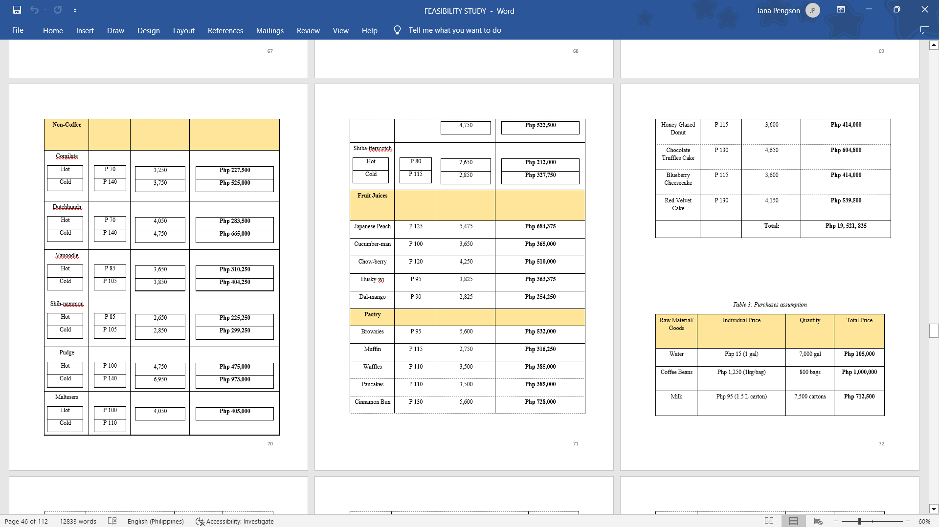Click the vertical scrollbar down arrow
Screen dimensions: 939x528
pyautogui.click(x=934, y=508)
